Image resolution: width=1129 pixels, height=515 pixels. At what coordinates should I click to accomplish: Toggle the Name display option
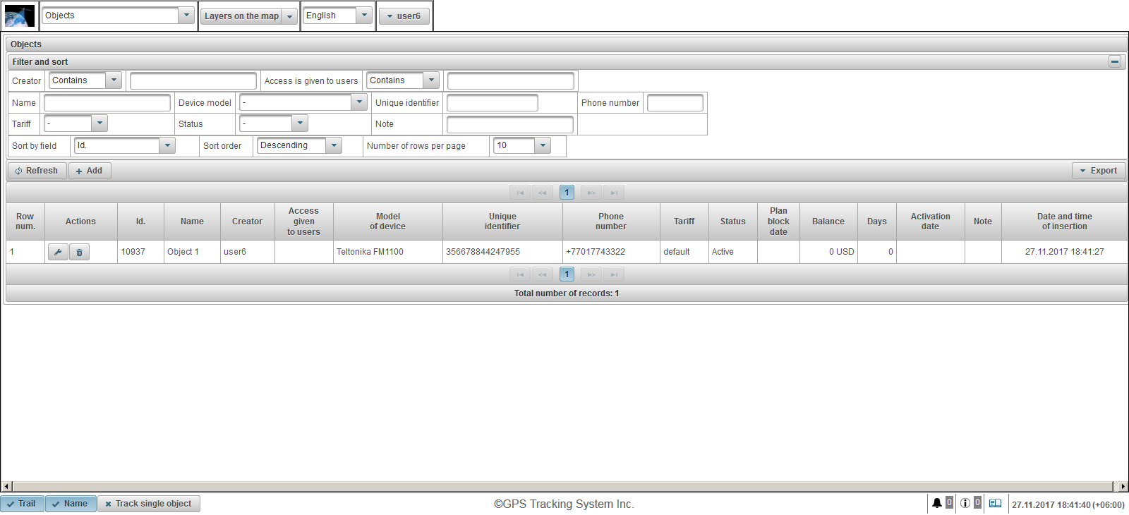(71, 504)
